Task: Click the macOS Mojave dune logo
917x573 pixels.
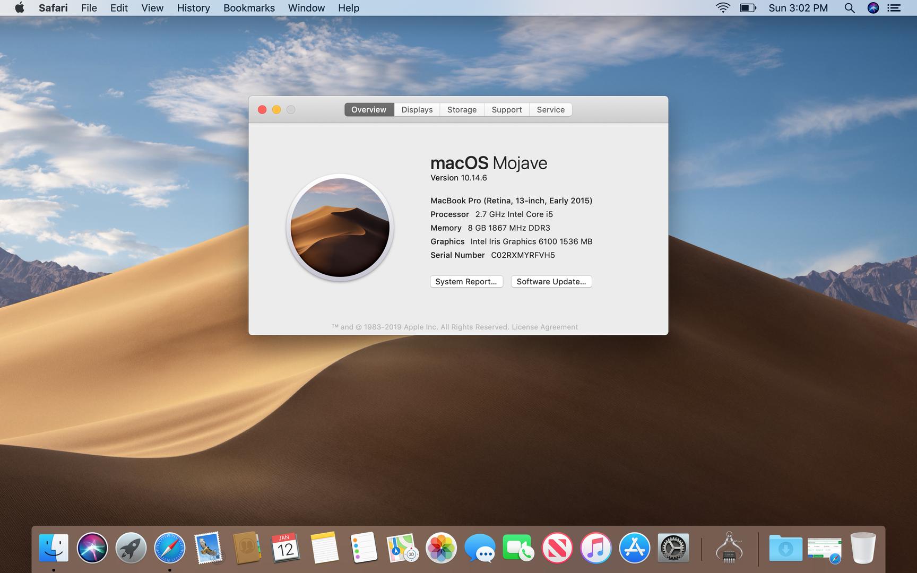Action: pyautogui.click(x=340, y=227)
